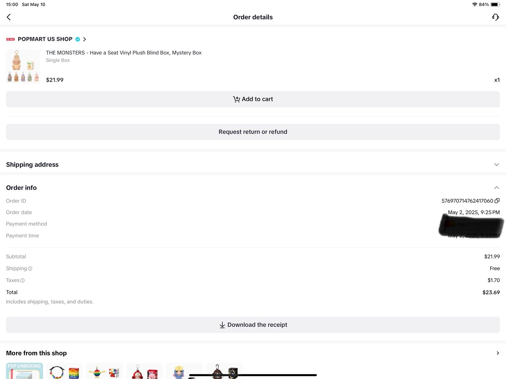Open Taxes info tooltip icon
The width and height of the screenshot is (506, 379).
click(x=22, y=280)
